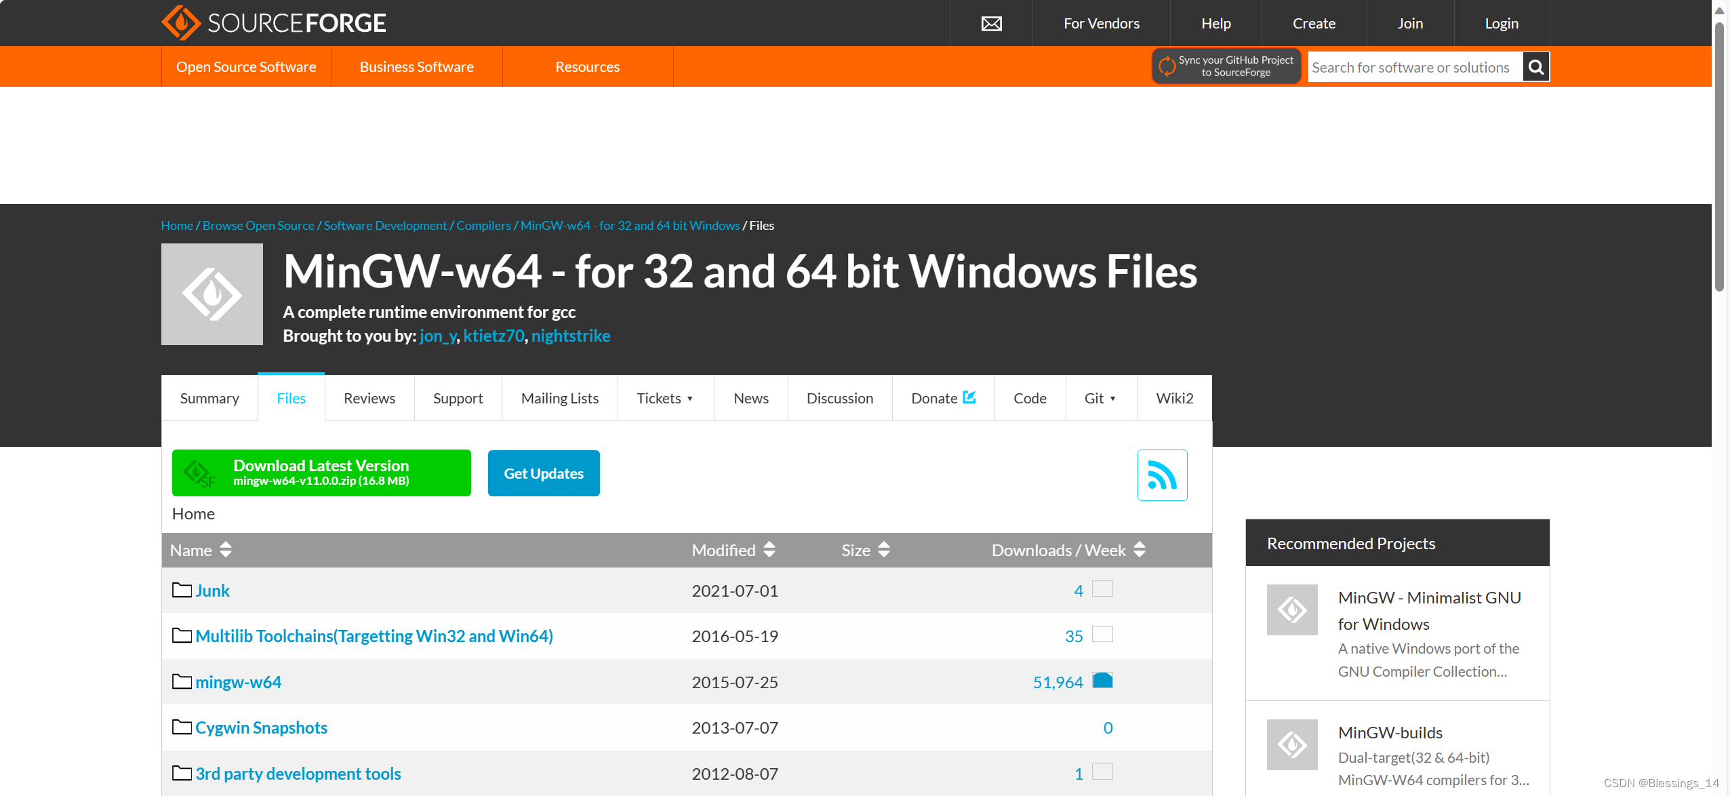Click Join in top navigation
This screenshot has height=796, width=1730.
(1410, 23)
